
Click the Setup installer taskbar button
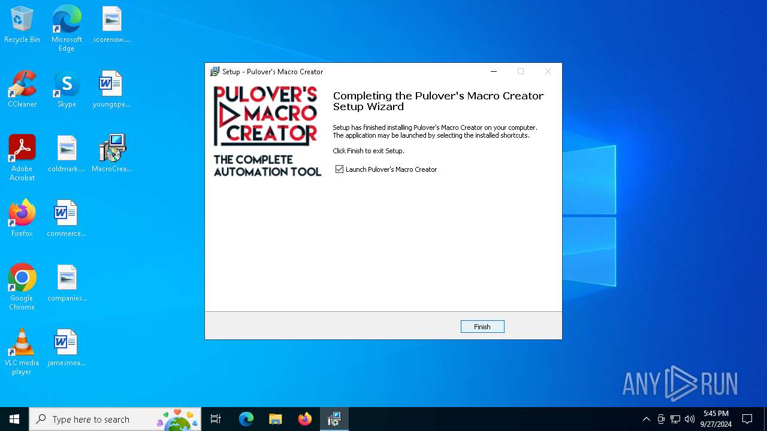click(x=334, y=419)
